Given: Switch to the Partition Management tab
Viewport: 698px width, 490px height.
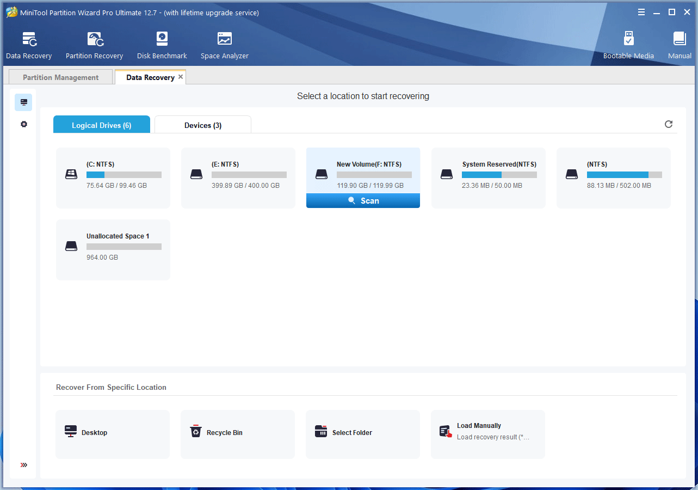Looking at the screenshot, I should (x=60, y=77).
